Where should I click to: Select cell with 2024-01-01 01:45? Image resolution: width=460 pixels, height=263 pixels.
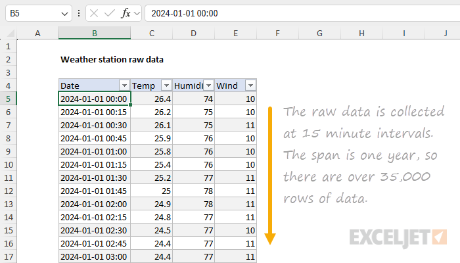click(95, 191)
